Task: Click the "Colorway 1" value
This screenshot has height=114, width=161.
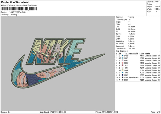Action: (14, 15)
